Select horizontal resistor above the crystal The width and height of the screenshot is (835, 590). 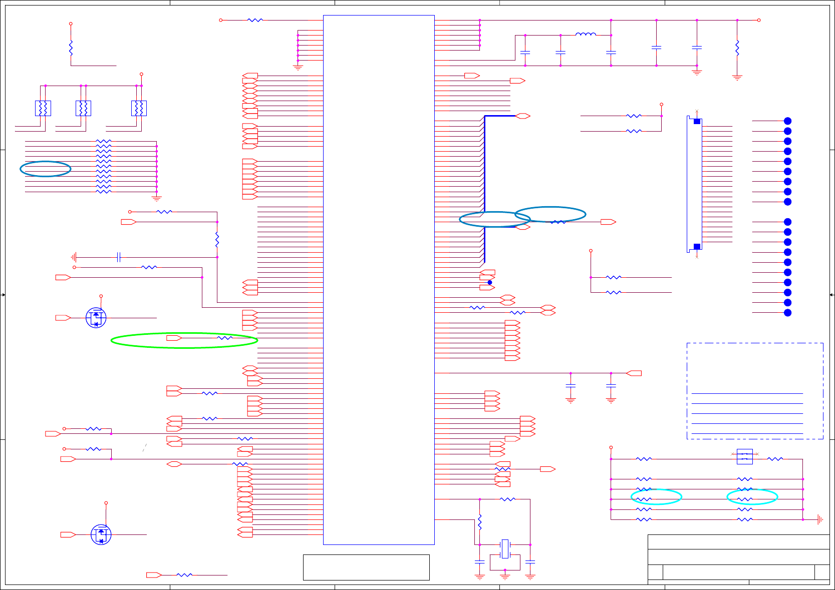point(507,499)
